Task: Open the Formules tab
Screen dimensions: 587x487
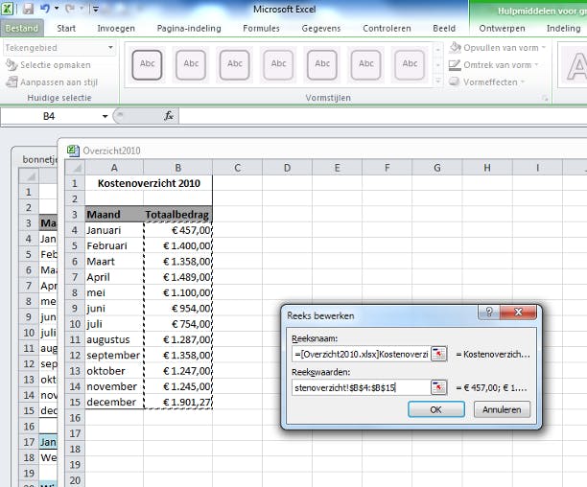Action: (261, 28)
